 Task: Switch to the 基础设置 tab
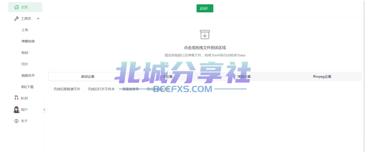point(88,77)
